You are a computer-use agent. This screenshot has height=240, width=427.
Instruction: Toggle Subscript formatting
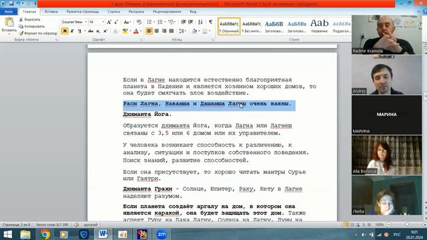tap(98, 31)
